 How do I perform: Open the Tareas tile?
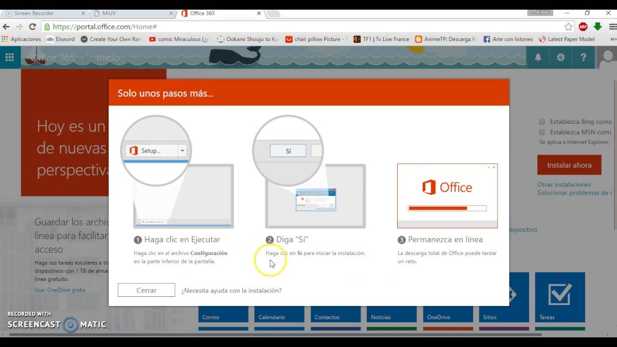click(x=560, y=297)
